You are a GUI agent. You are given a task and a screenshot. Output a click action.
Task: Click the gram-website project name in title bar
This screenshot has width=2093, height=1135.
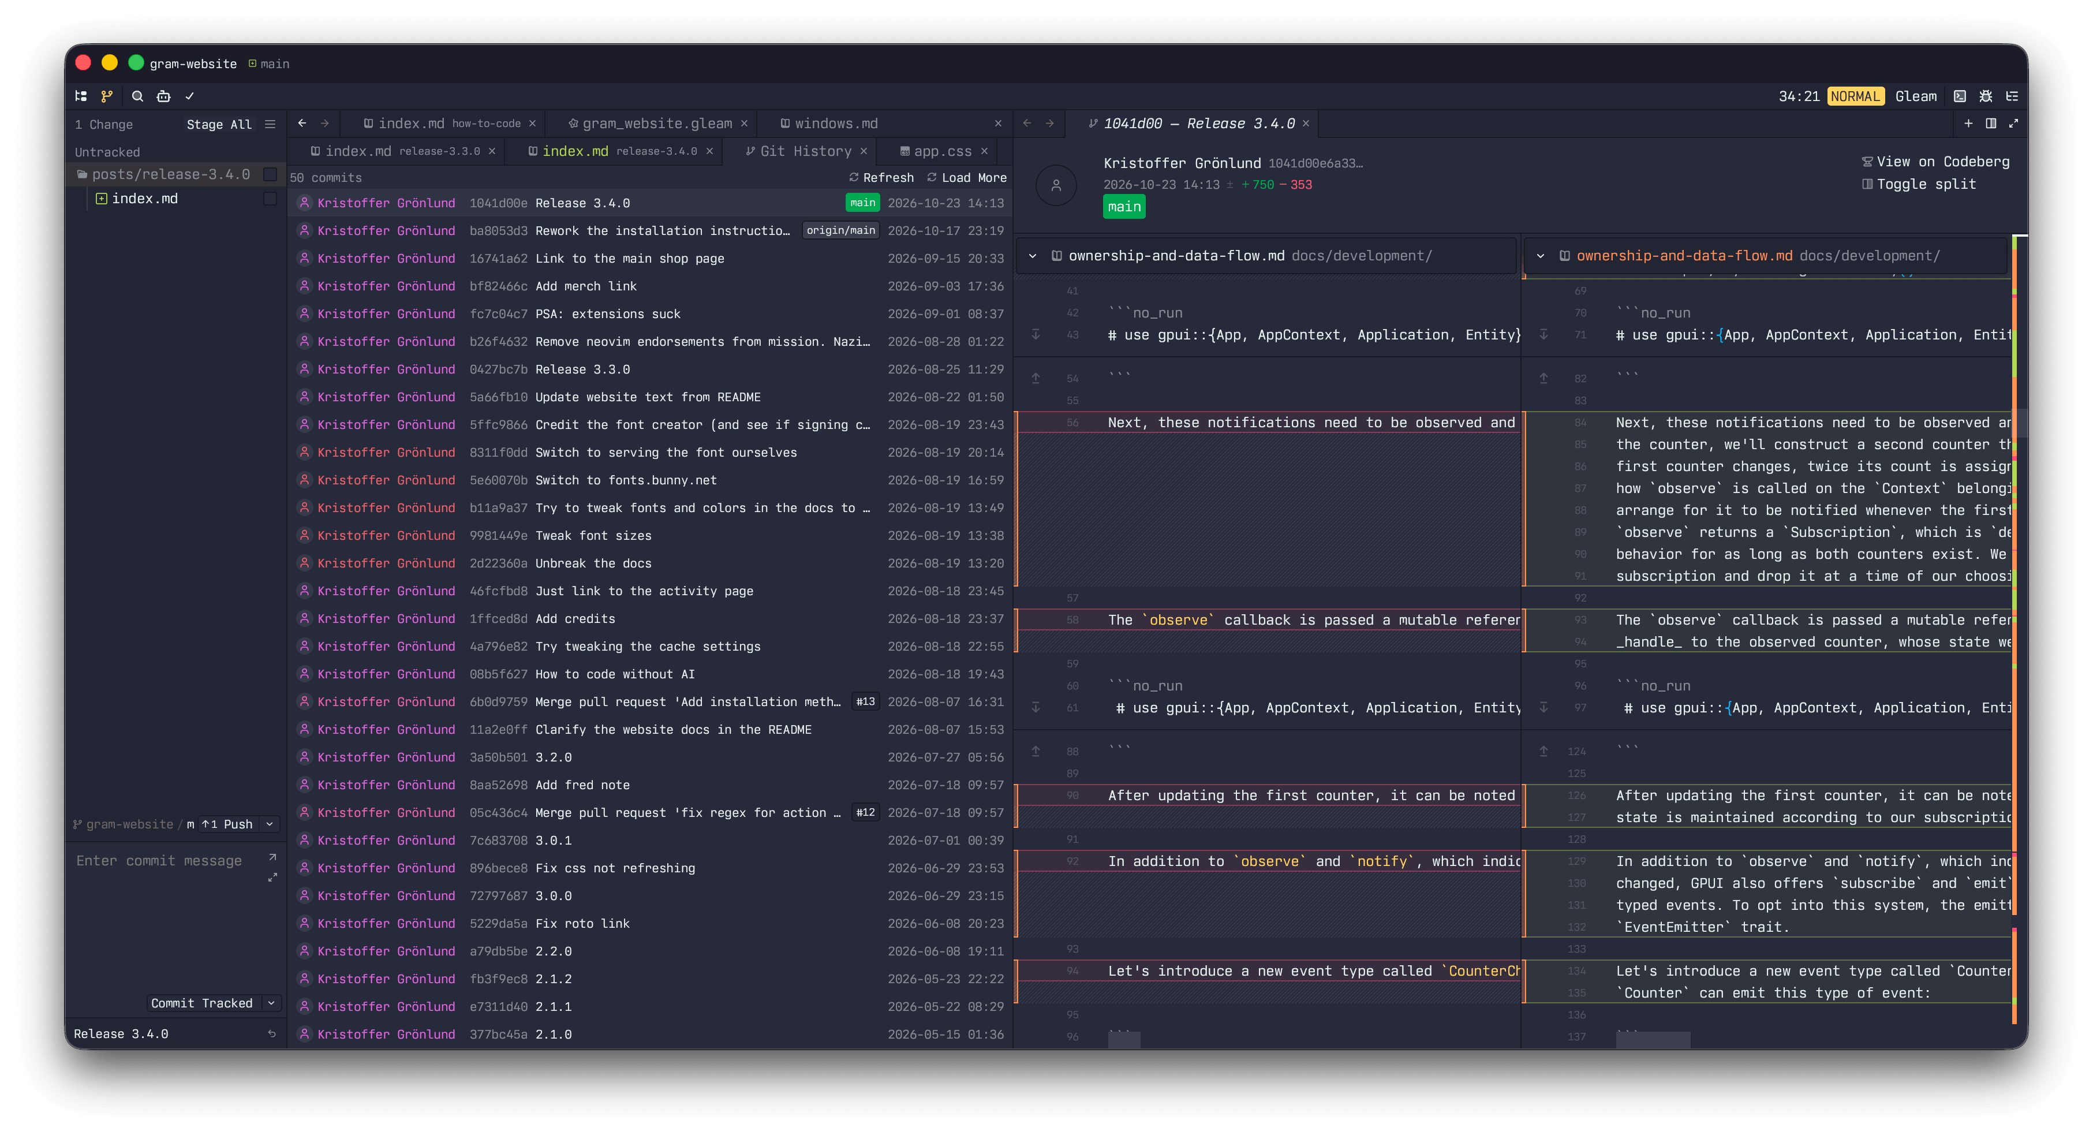tap(193, 64)
